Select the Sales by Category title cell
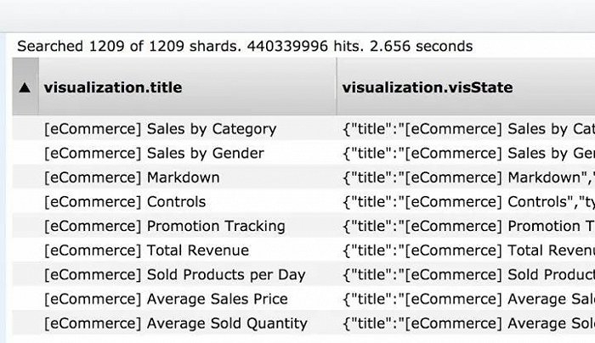This screenshot has width=595, height=343. (160, 130)
